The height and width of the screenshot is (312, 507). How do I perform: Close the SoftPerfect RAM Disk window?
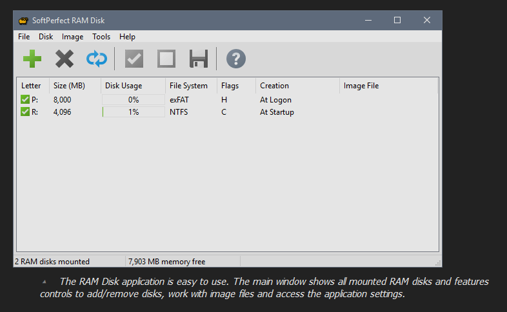427,21
